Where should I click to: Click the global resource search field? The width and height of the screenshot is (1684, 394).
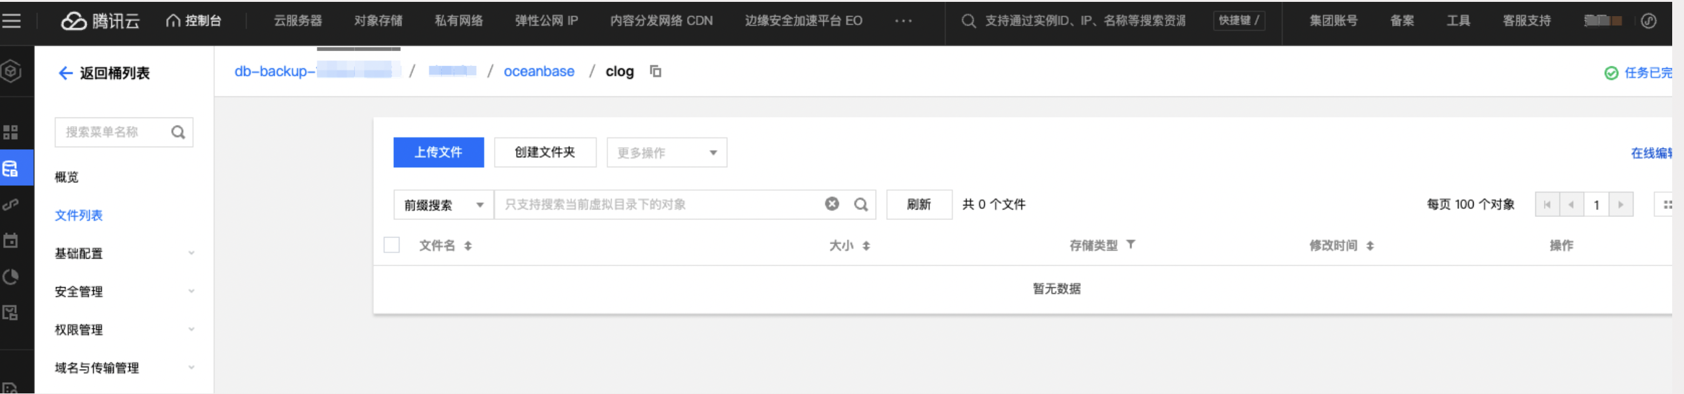click(x=1085, y=21)
